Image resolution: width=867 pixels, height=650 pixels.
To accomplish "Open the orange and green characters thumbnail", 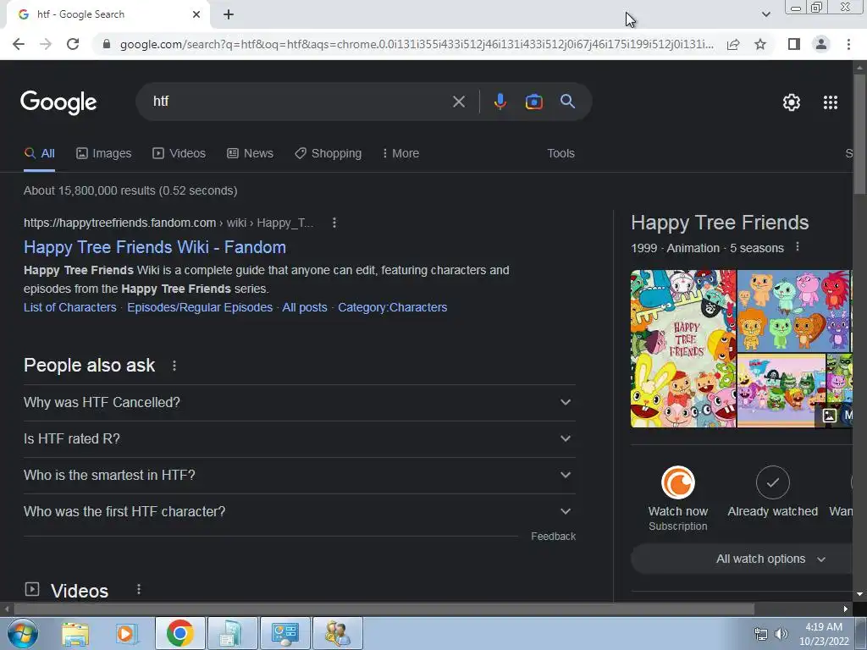I will pos(793,311).
